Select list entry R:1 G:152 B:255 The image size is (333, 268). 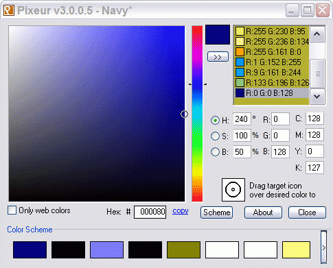[272, 62]
